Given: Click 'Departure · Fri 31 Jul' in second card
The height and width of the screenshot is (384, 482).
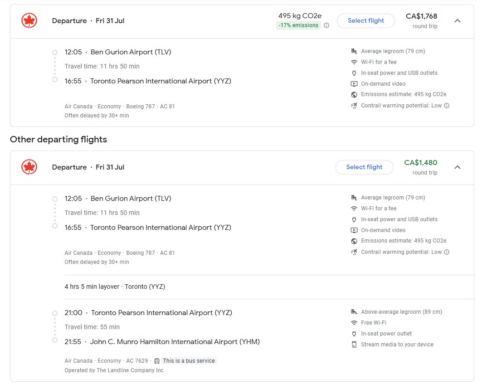Looking at the screenshot, I should (88, 167).
